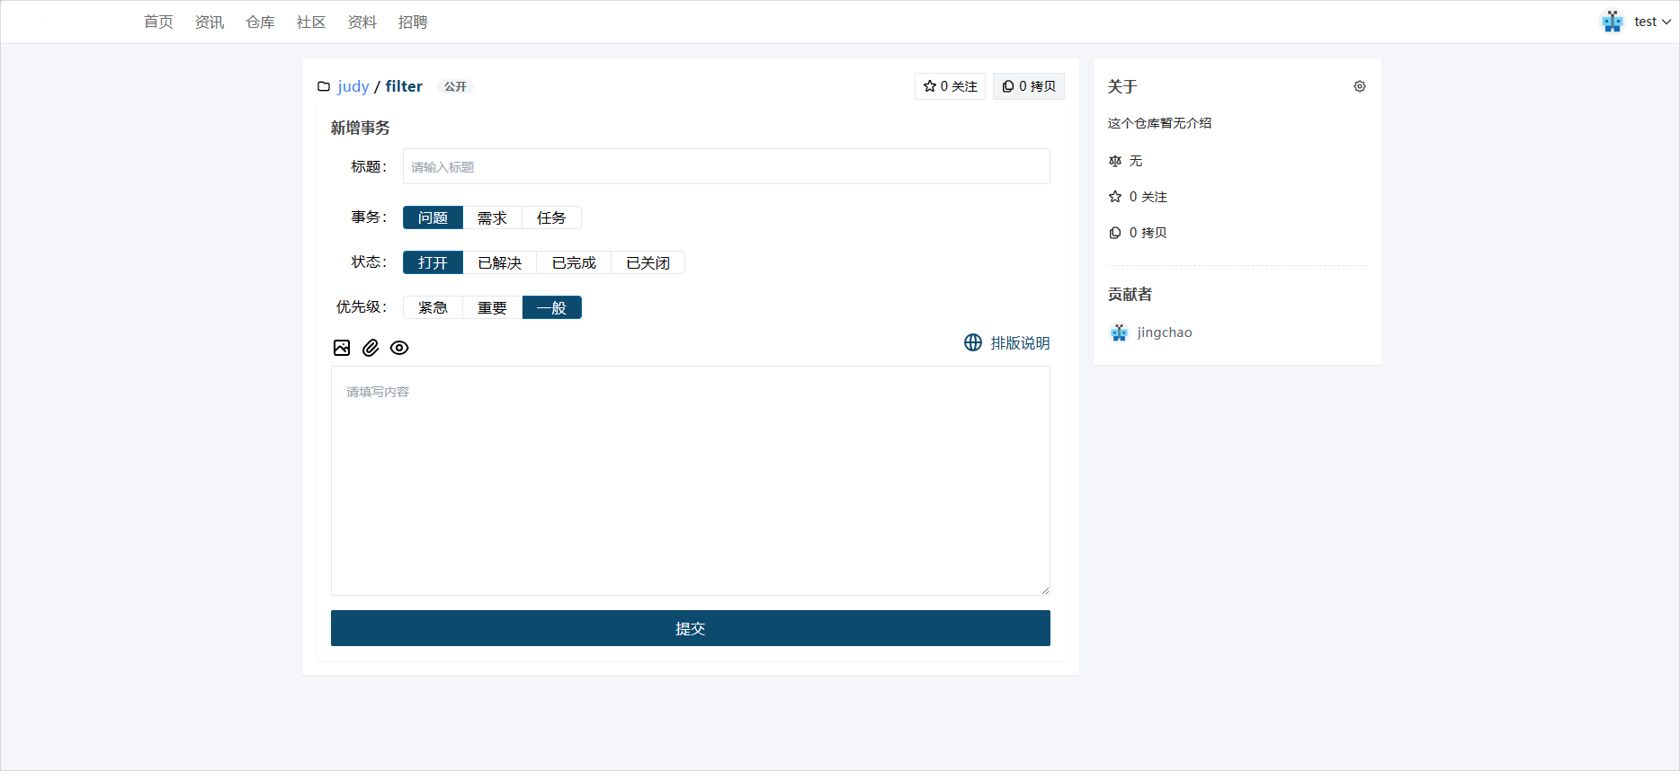Click the test user avatar icon
Image resolution: width=1680 pixels, height=771 pixels.
1612,22
